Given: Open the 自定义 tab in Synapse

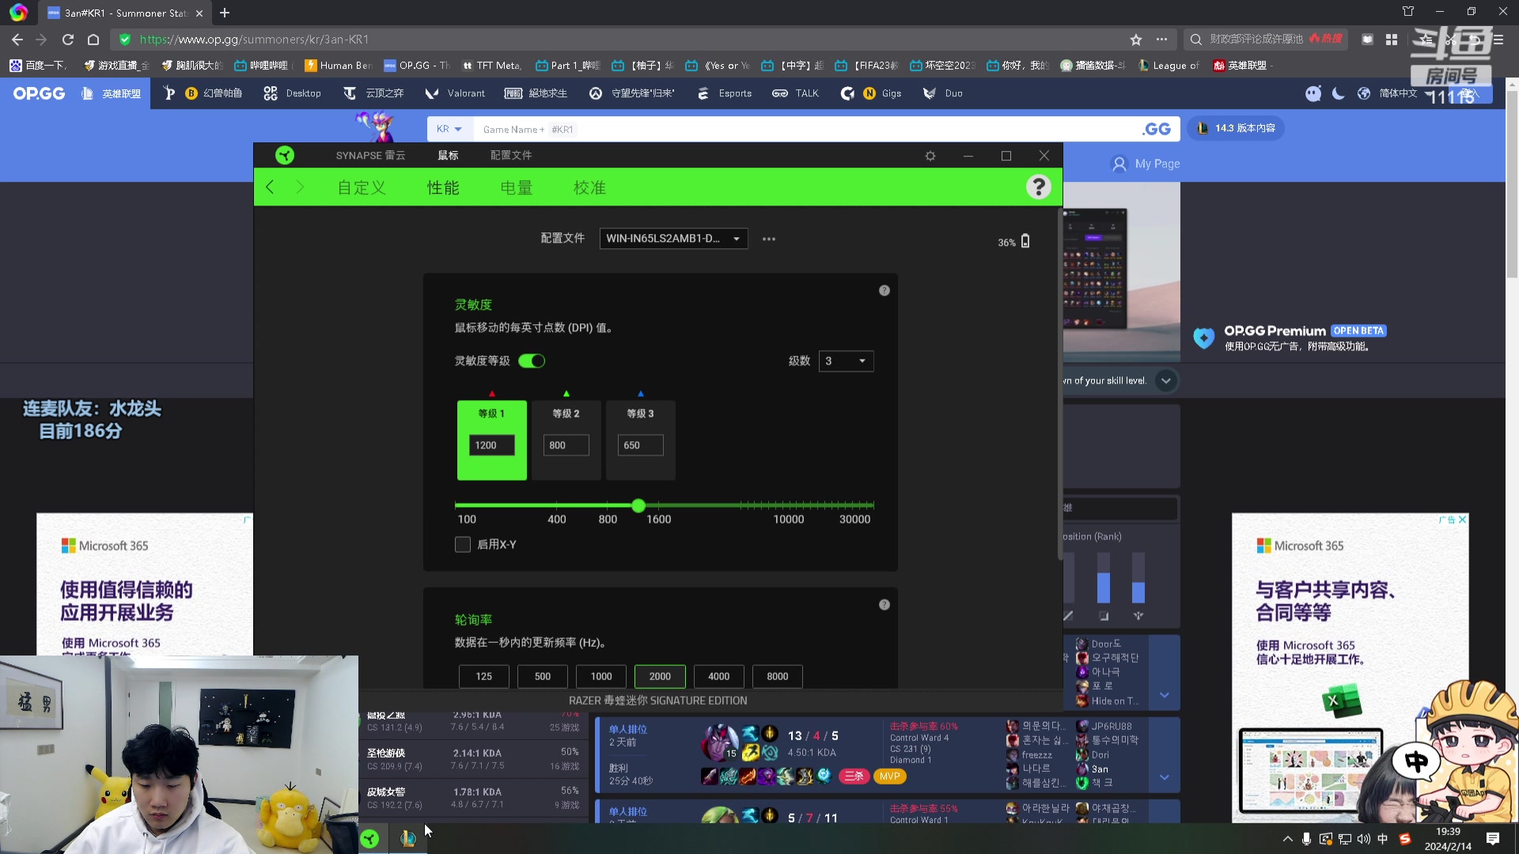Looking at the screenshot, I should [362, 187].
